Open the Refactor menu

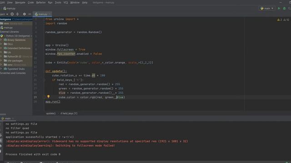[41, 3]
